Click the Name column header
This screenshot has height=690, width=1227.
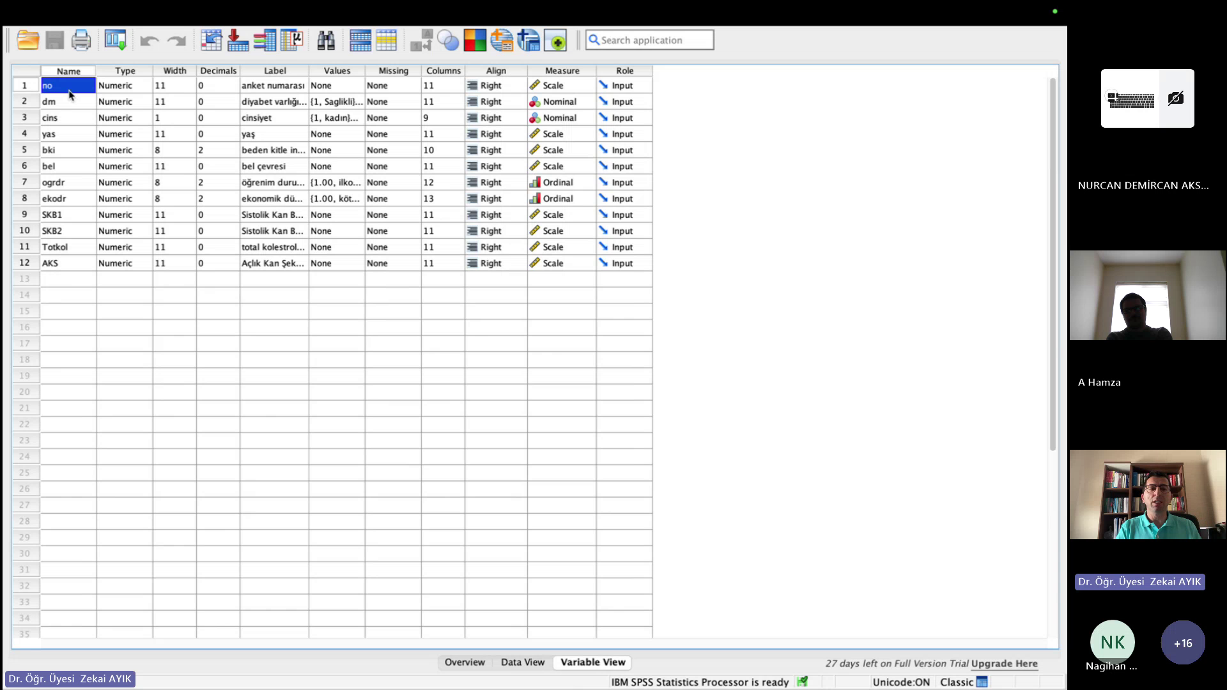tap(68, 71)
